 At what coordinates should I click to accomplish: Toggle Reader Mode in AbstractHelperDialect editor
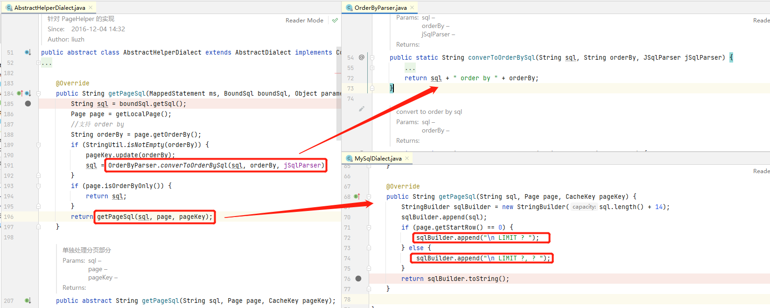(304, 21)
